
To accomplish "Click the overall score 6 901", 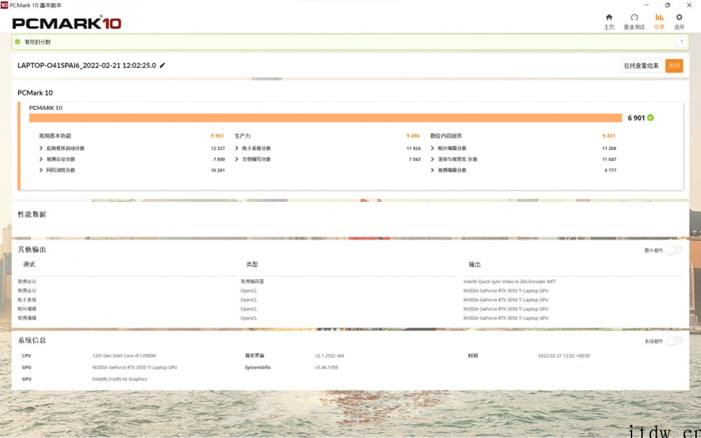I will pos(636,118).
